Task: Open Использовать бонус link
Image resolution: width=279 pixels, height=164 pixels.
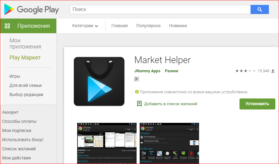Action: click(x=23, y=140)
